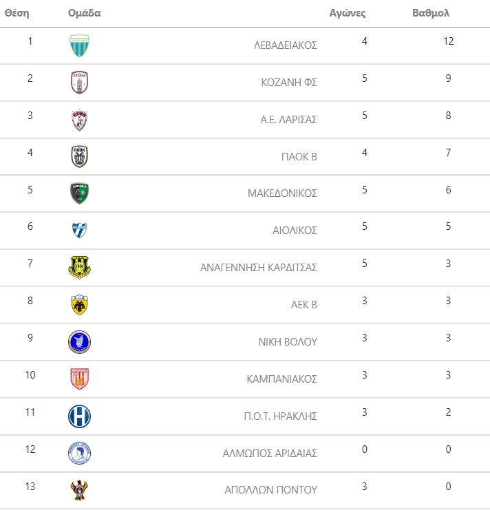Open the ΝΙΚΗ ΒΟΛΟΥ round blue emblem
This screenshot has width=490, height=510.
pos(79,342)
